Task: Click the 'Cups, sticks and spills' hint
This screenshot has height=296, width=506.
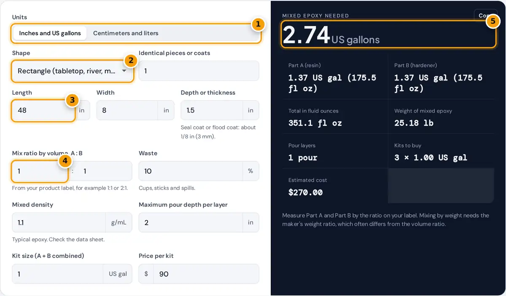Action: [x=167, y=188]
